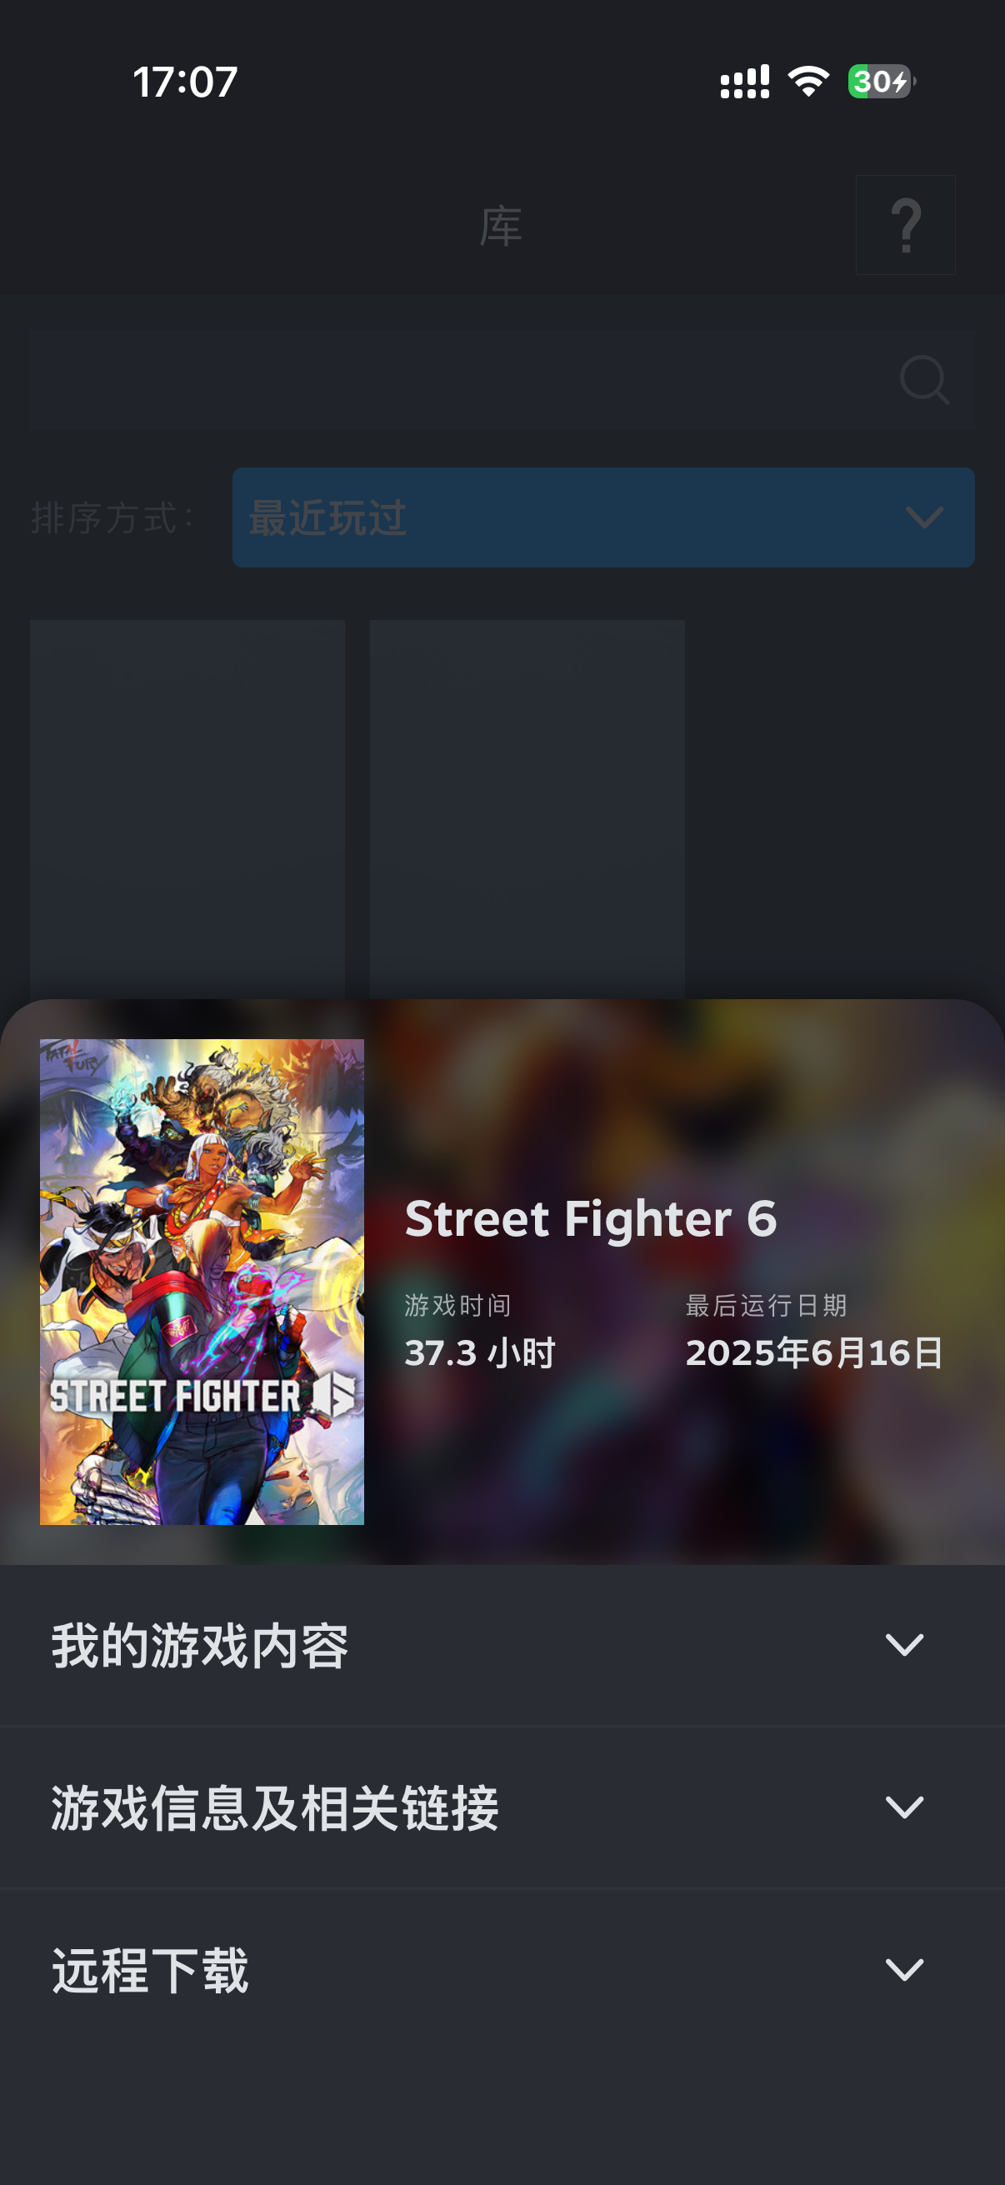Tap the Wi-Fi status icon
This screenshot has height=2185, width=1005.
coord(808,82)
